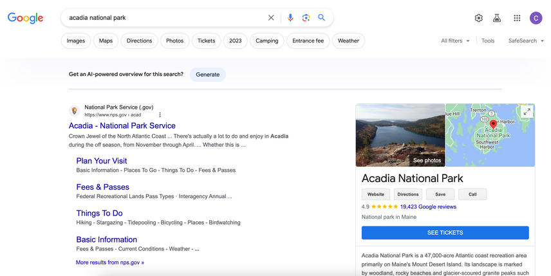
Task: Open the Tools option
Action: pos(488,41)
